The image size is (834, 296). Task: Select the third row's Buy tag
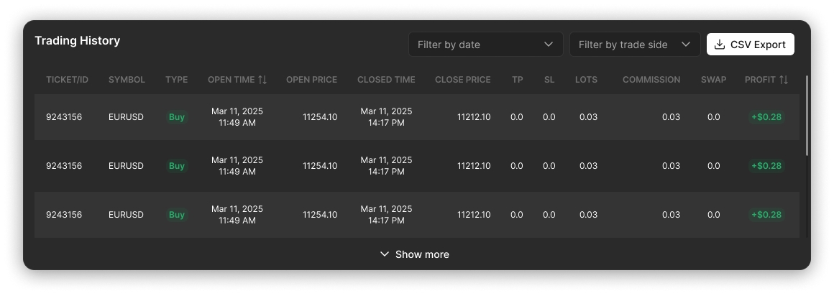click(176, 215)
